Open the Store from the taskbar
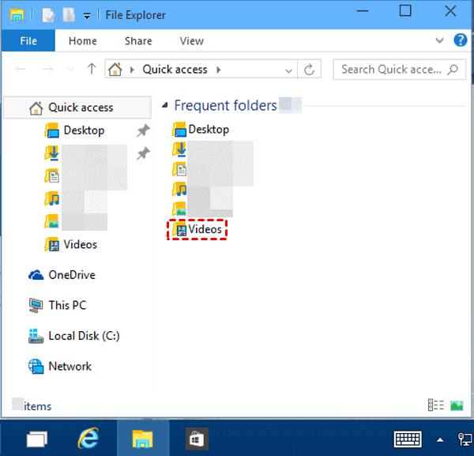 point(197,439)
